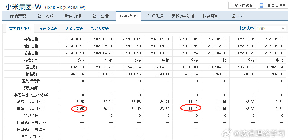Image resolution: width=288 pixels, height=140 pixels.
Task: Click the 加入自选股 plus button
Action: pos(242,5)
